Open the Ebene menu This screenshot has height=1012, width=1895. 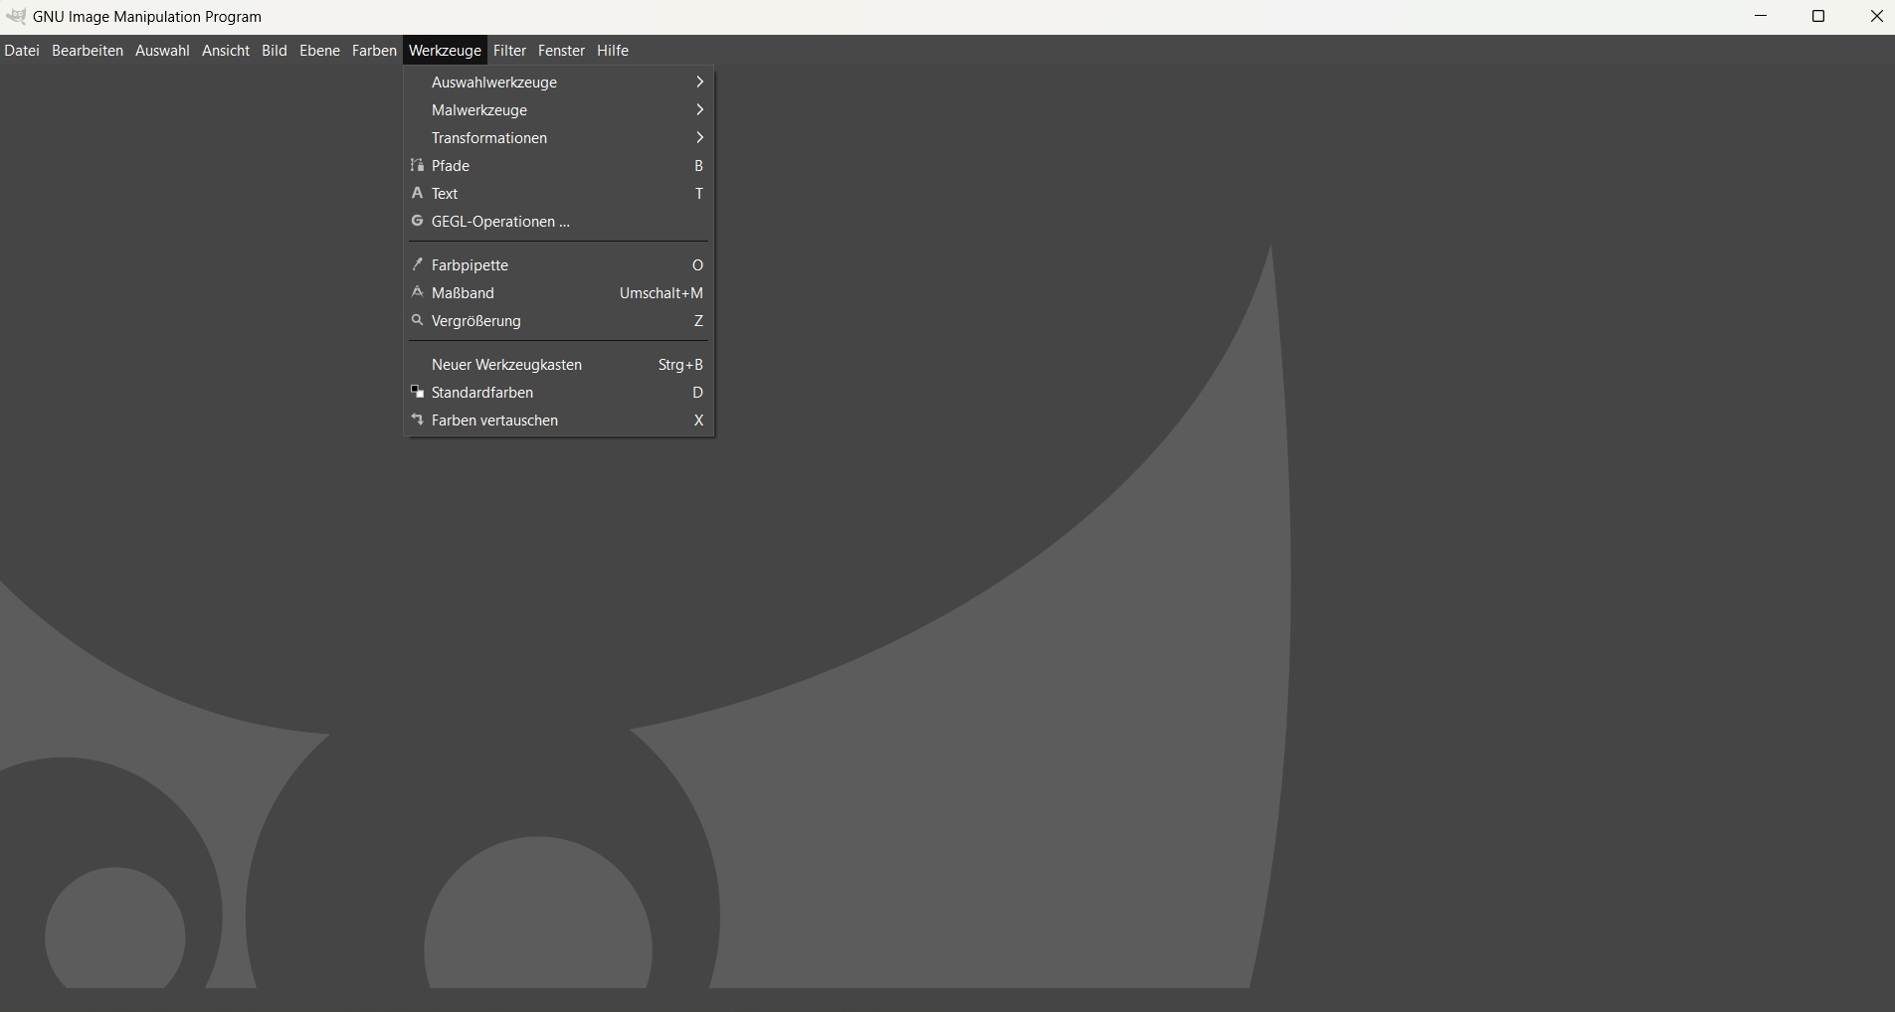319,51
